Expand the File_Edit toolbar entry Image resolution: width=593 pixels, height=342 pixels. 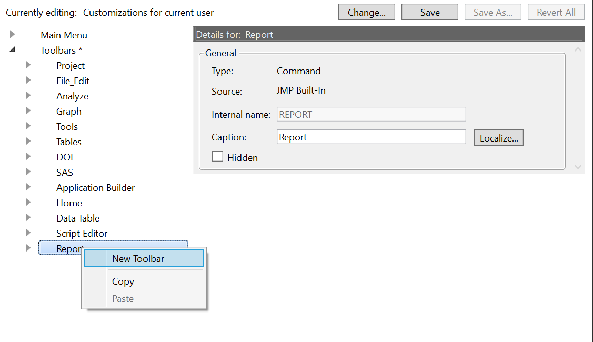(x=28, y=81)
